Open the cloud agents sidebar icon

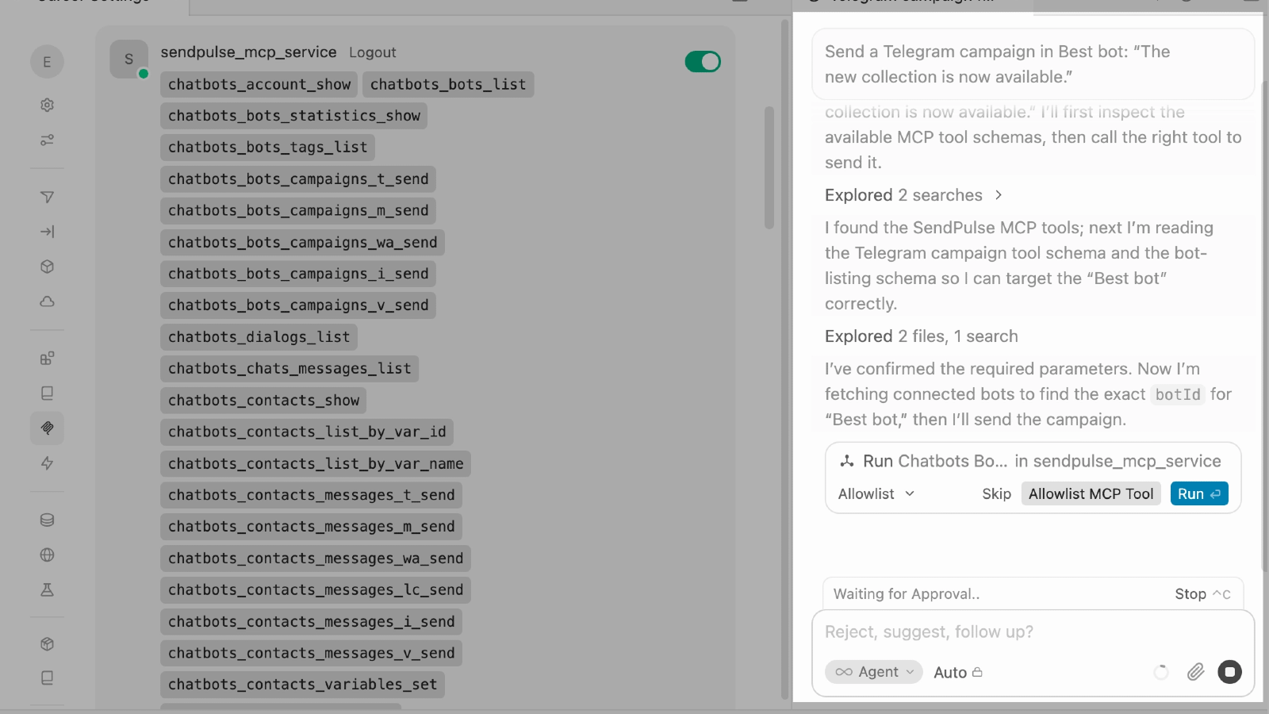pos(47,301)
